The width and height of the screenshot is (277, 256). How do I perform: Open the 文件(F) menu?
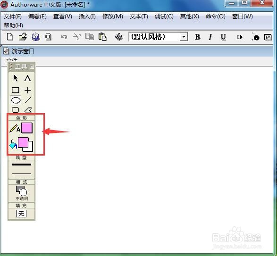coord(13,17)
